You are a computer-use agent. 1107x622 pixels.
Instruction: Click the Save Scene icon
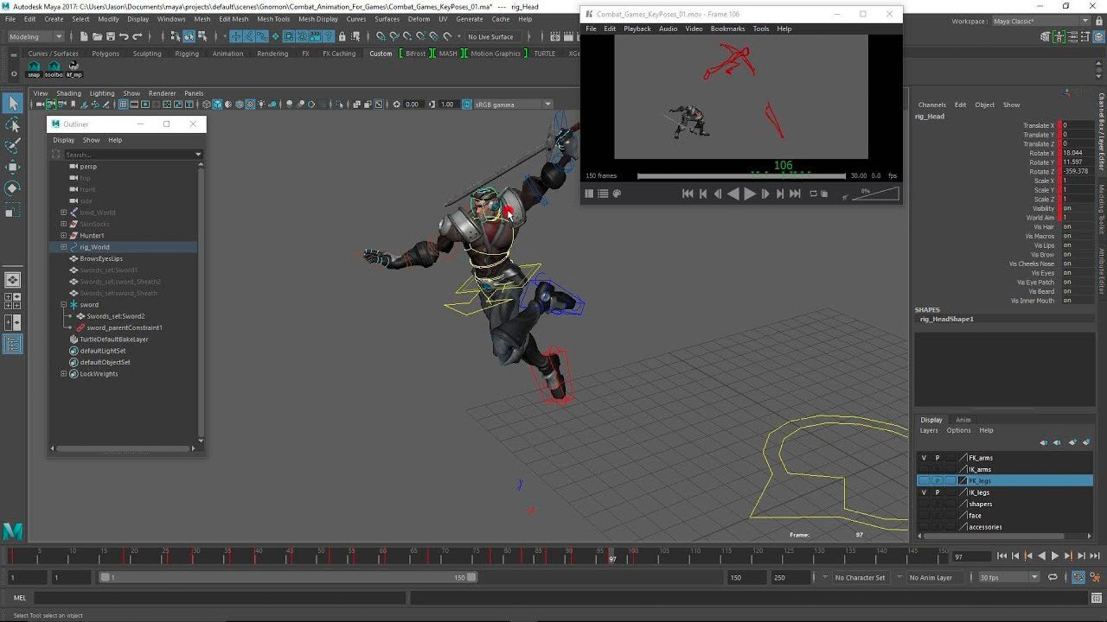point(110,36)
